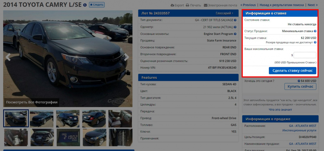Click the maximum bid input field

305,55
